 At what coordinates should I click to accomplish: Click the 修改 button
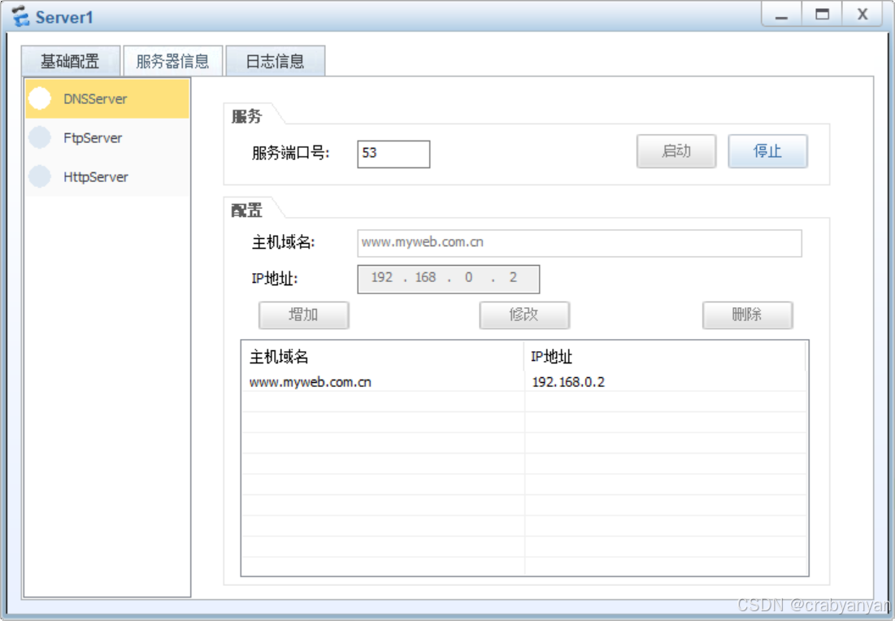click(524, 315)
